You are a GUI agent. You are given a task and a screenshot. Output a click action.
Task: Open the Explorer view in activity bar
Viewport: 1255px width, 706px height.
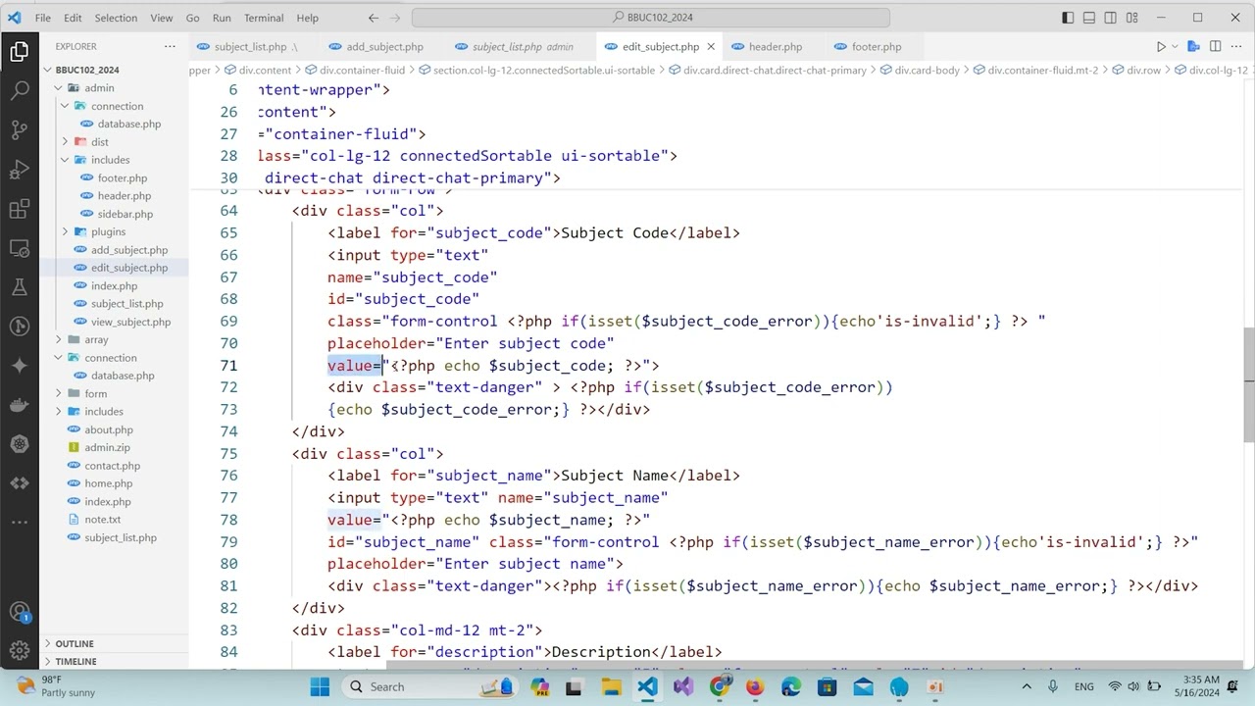click(19, 52)
